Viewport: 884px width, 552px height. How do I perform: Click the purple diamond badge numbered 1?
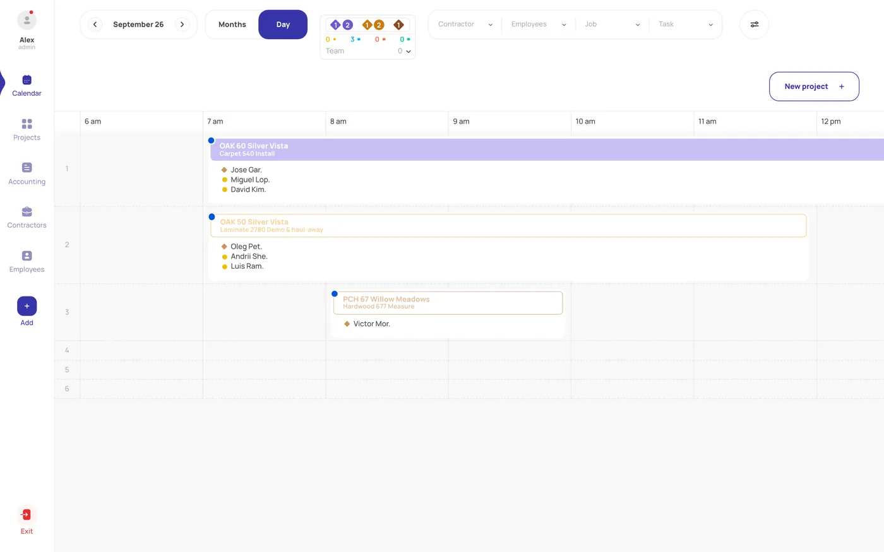[335, 25]
